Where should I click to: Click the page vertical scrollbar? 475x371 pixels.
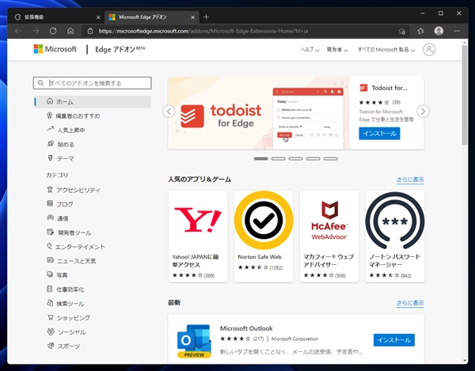coord(465,96)
